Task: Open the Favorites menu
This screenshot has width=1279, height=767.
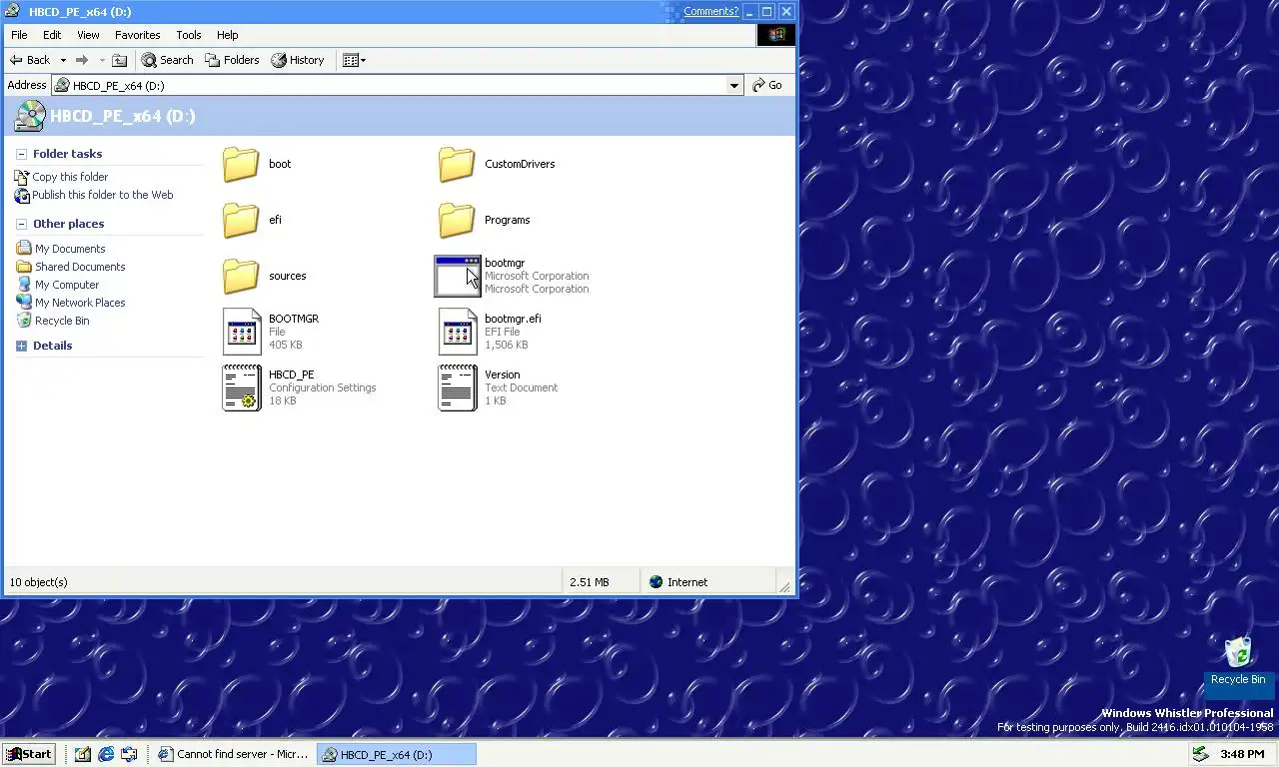Action: (x=138, y=35)
